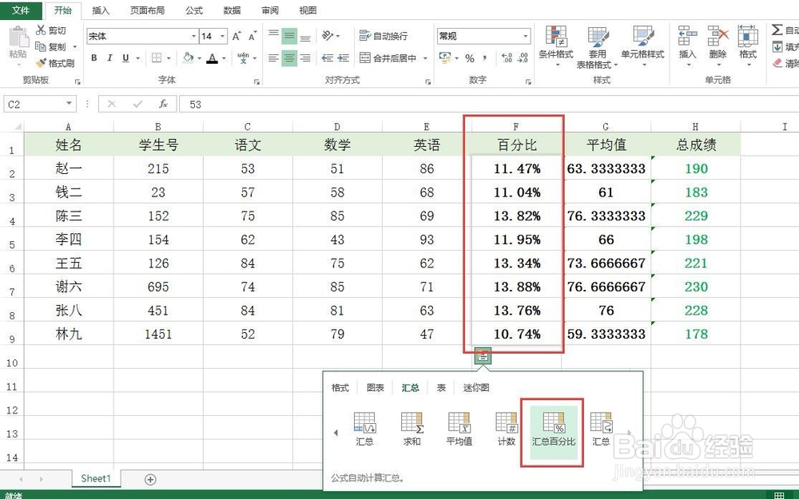Image resolution: width=799 pixels, height=499 pixels.
Task: Align text right
Action: 305,58
